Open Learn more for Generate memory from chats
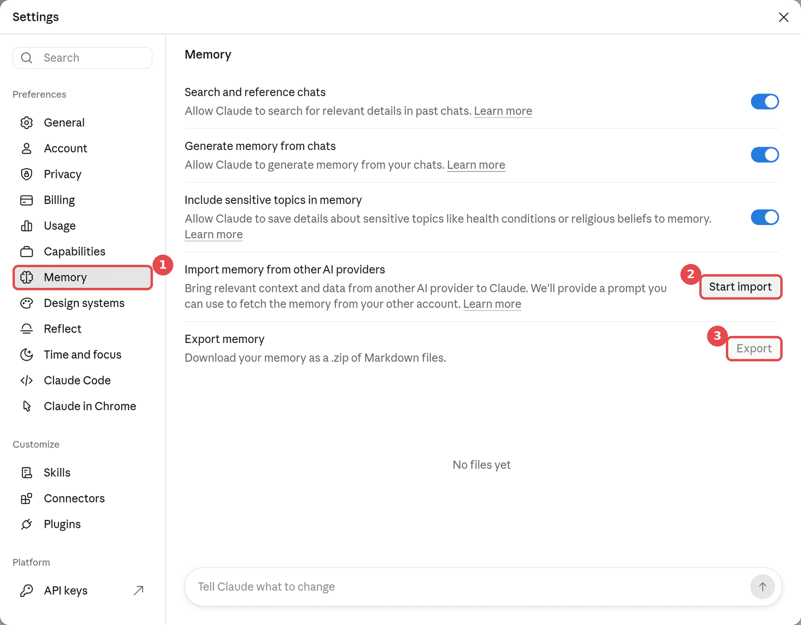Screen dimensions: 801x625 [x=476, y=165]
